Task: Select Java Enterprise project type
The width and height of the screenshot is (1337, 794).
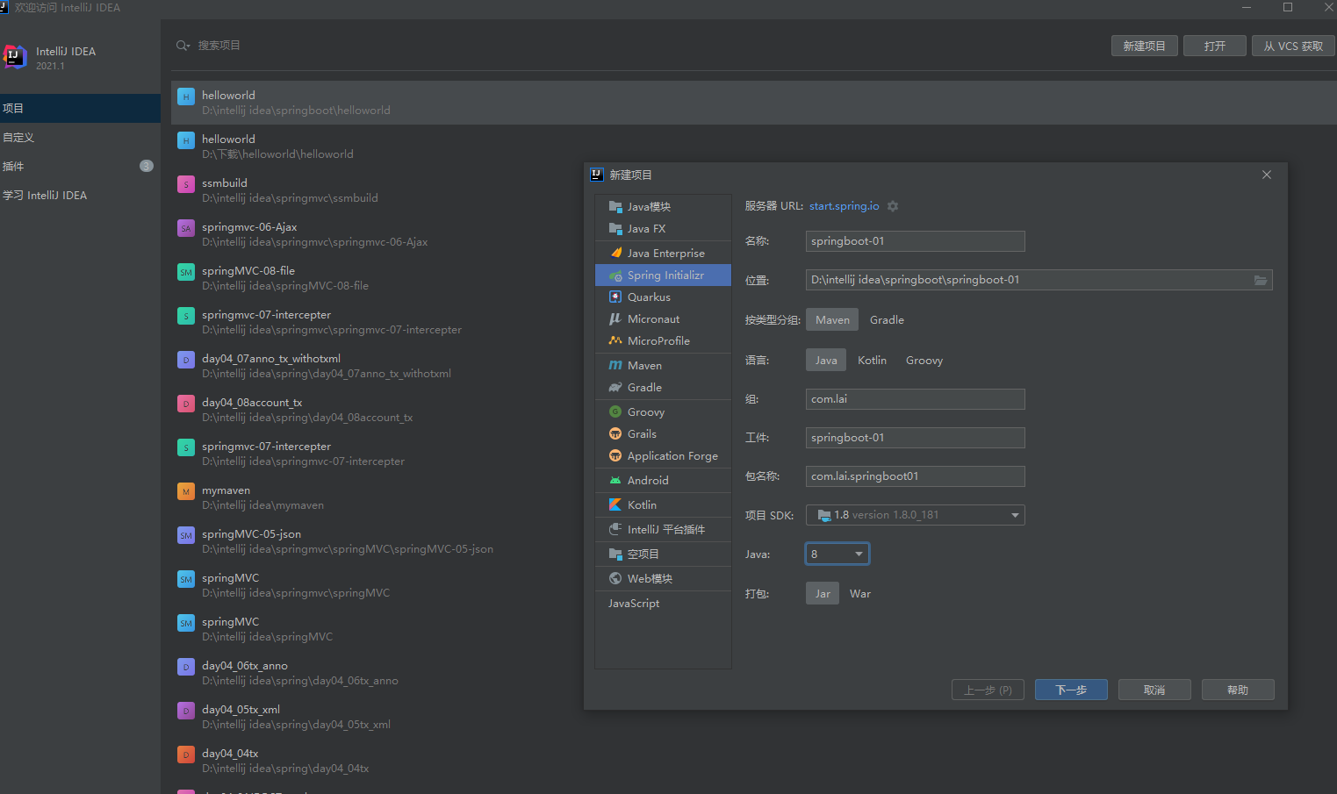Action: point(663,254)
